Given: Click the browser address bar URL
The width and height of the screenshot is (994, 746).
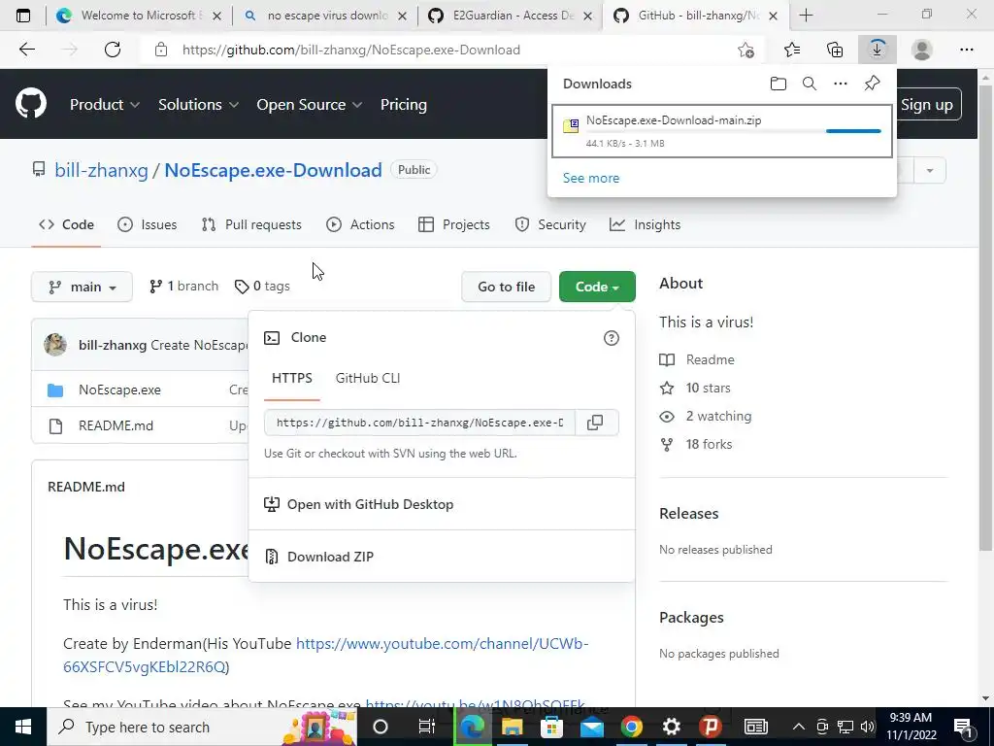Looking at the screenshot, I should pyautogui.click(x=351, y=50).
